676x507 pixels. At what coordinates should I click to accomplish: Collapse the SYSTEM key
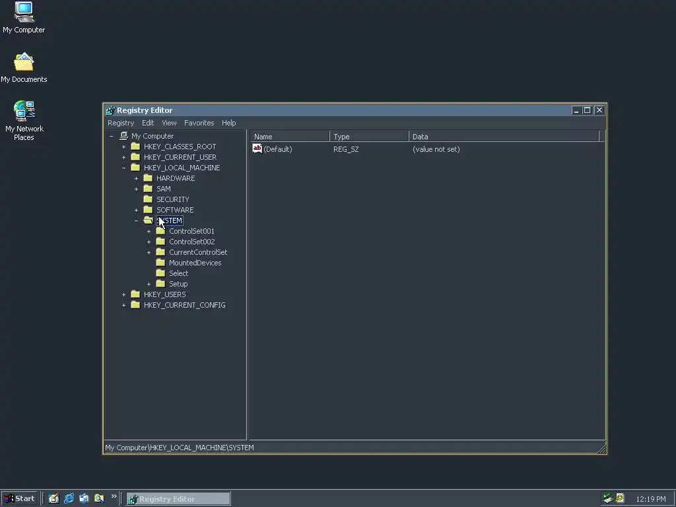136,220
